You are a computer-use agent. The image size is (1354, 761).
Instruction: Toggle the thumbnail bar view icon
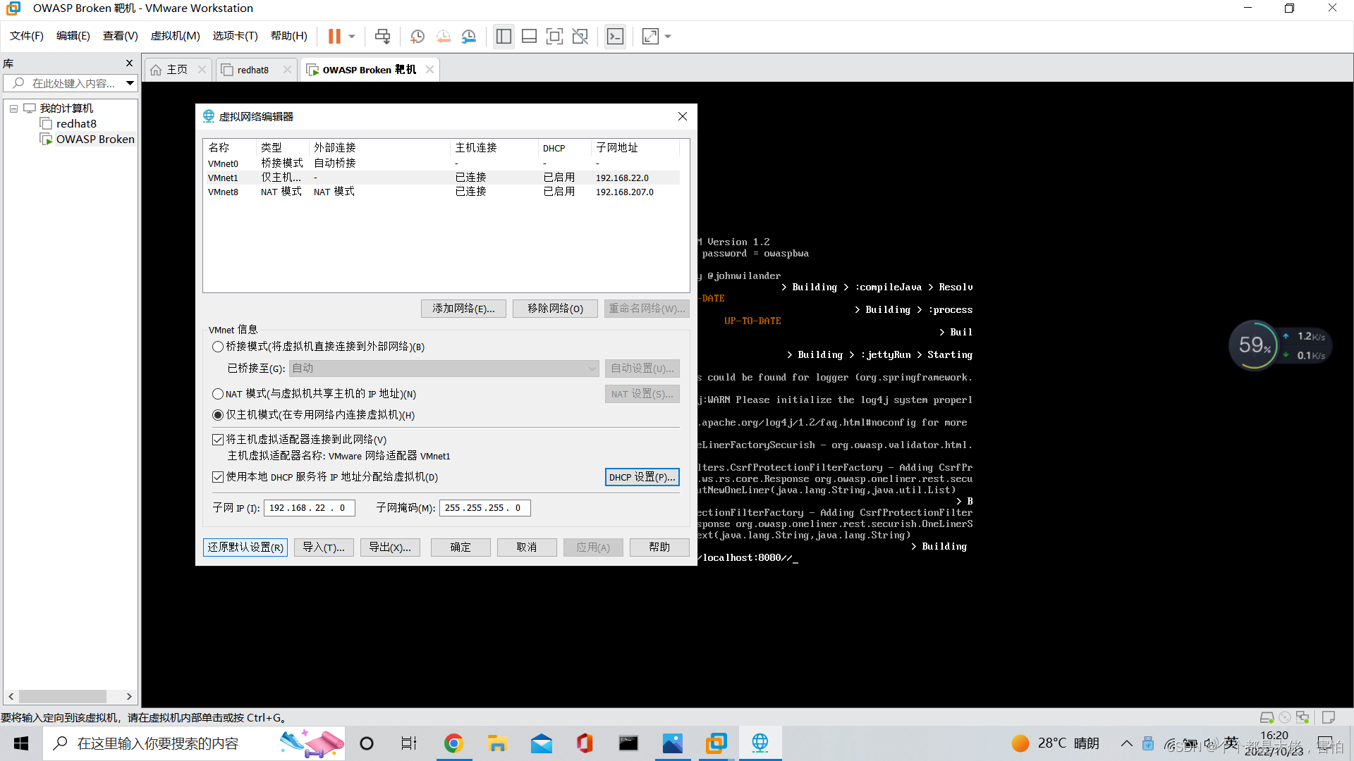pyautogui.click(x=530, y=36)
